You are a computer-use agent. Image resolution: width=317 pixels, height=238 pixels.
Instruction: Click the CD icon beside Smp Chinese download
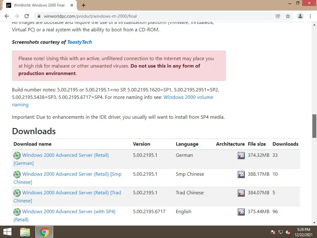(x=17, y=174)
